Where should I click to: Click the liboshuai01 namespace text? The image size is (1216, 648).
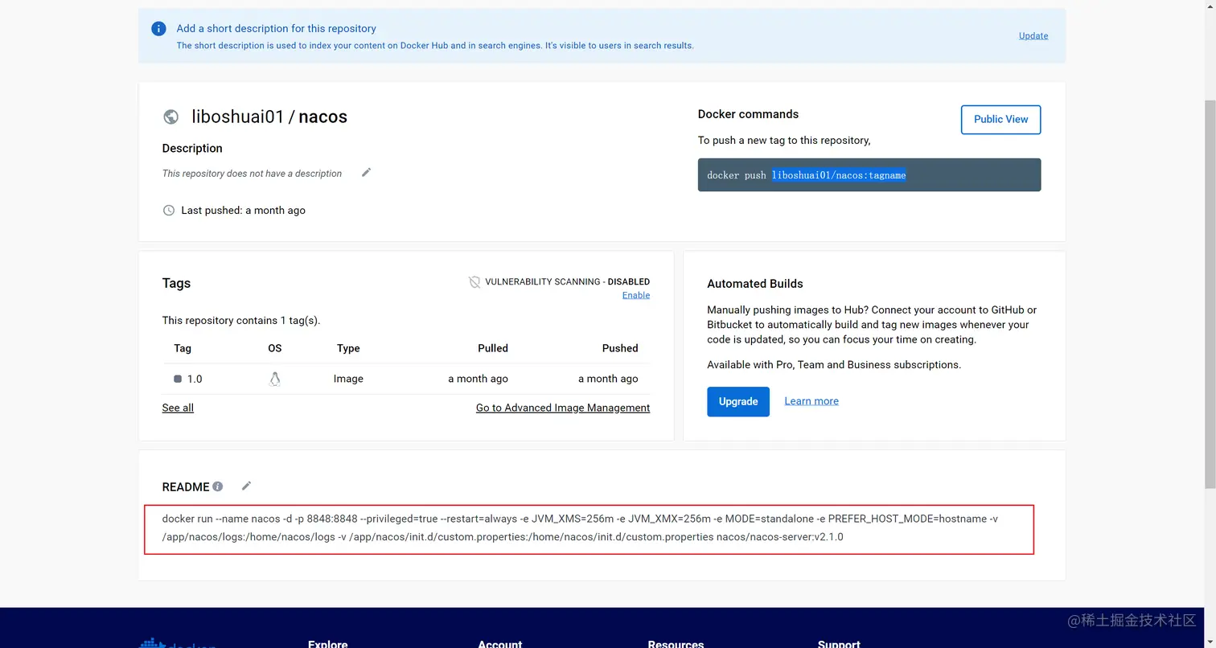pos(238,117)
